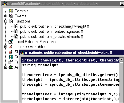Click the ab icon below Instance Variables

click(x=11, y=52)
